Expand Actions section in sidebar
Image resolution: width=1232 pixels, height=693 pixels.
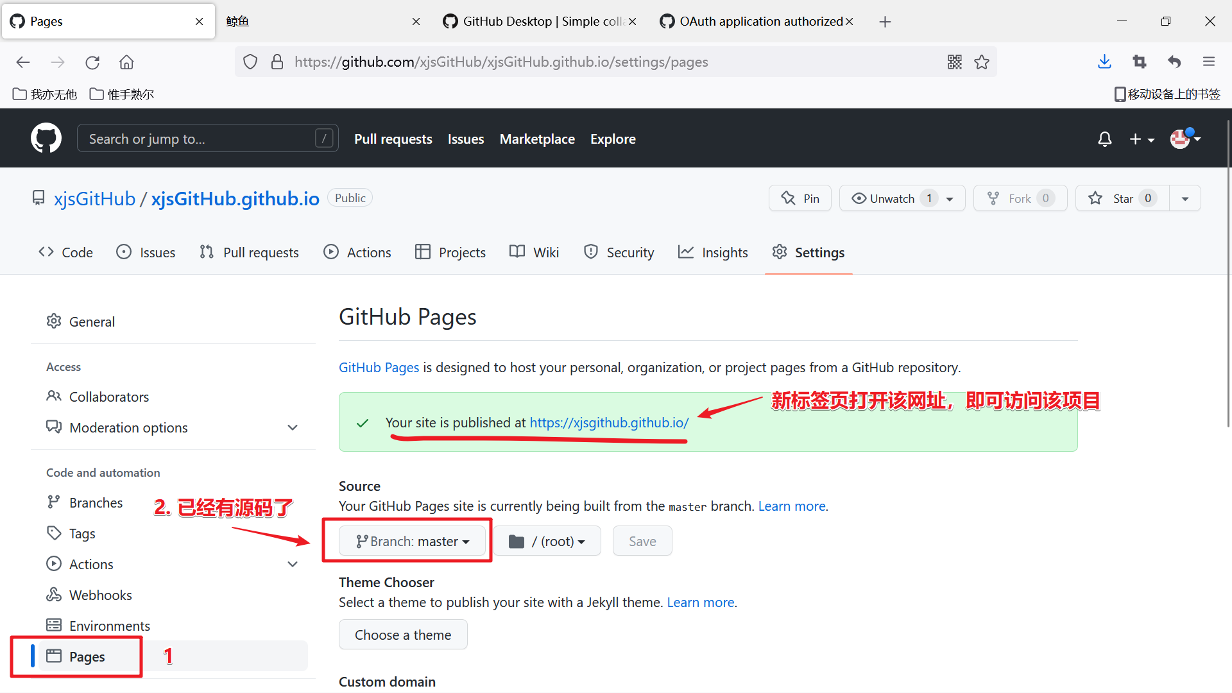pos(173,564)
